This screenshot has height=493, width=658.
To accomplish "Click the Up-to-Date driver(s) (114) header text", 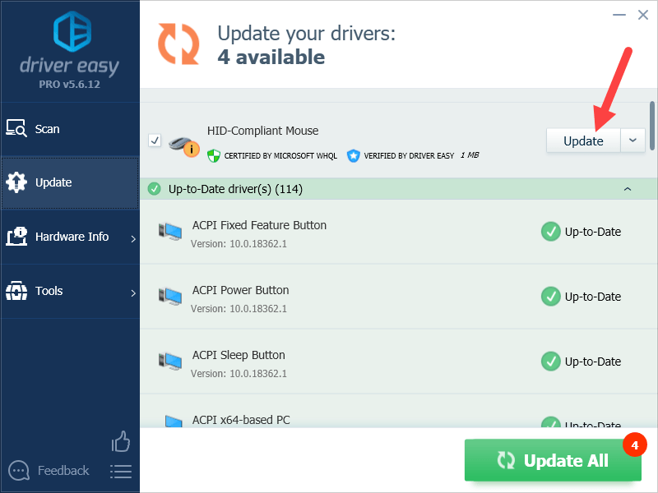I will click(x=235, y=189).
